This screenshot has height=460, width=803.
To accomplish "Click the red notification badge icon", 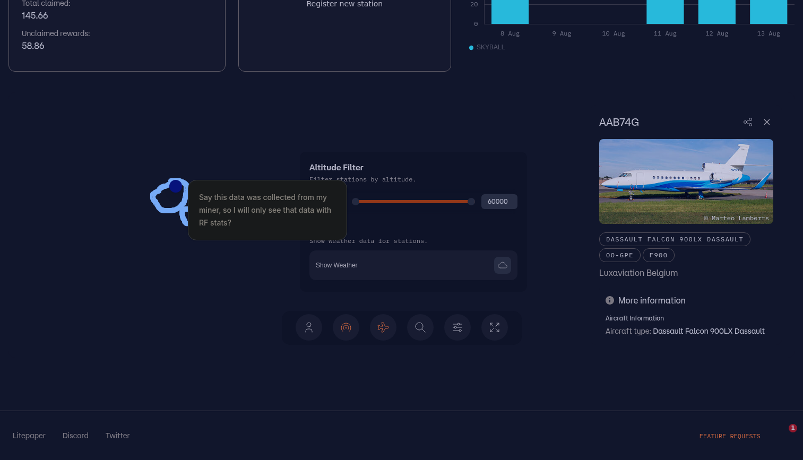I will [x=792, y=428].
